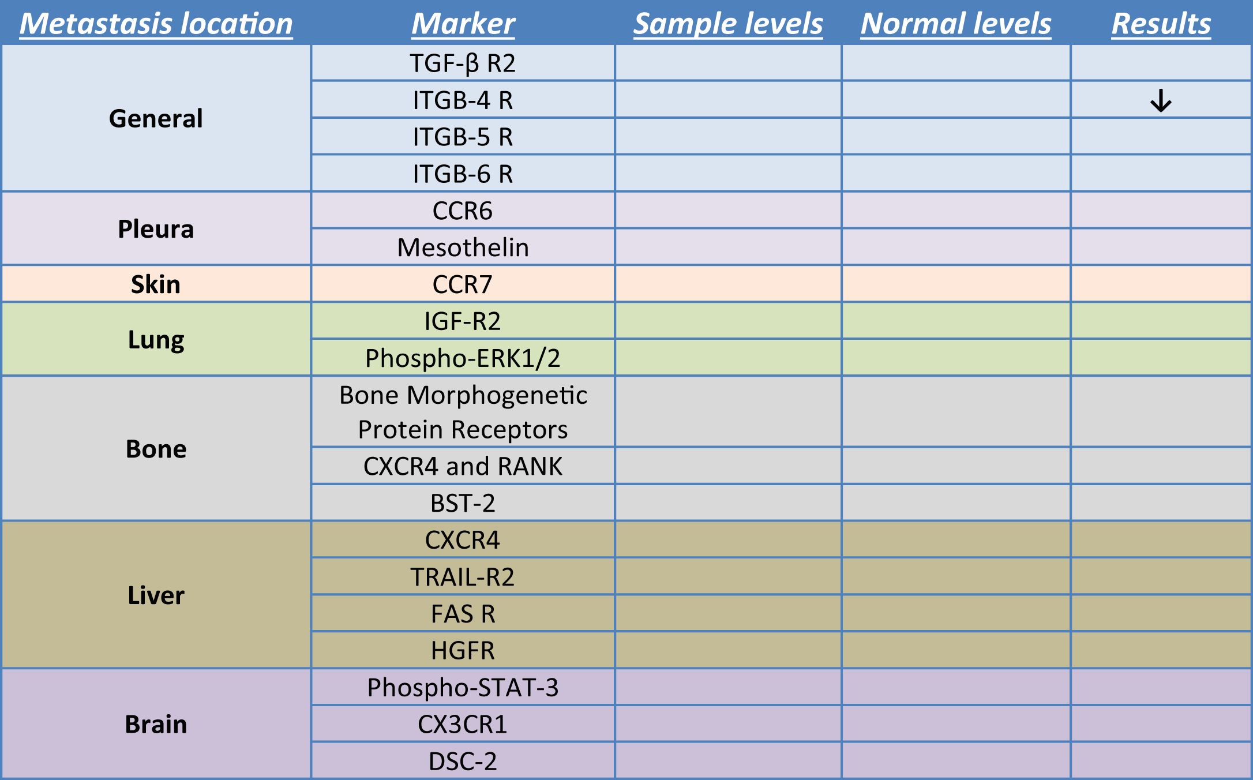Click the down arrow in the Results column
This screenshot has height=780, width=1253.
(x=1161, y=100)
